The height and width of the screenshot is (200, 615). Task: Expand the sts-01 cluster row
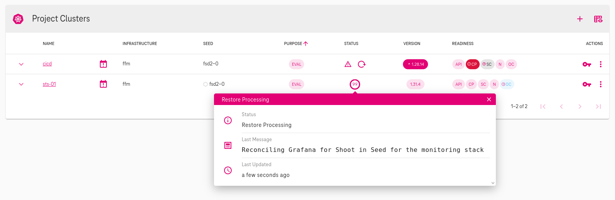(21, 84)
